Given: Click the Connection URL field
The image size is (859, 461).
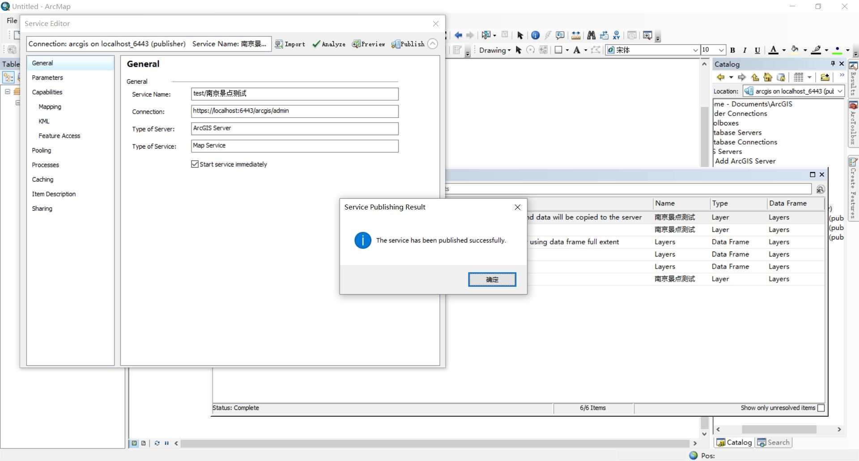Looking at the screenshot, I should point(295,111).
